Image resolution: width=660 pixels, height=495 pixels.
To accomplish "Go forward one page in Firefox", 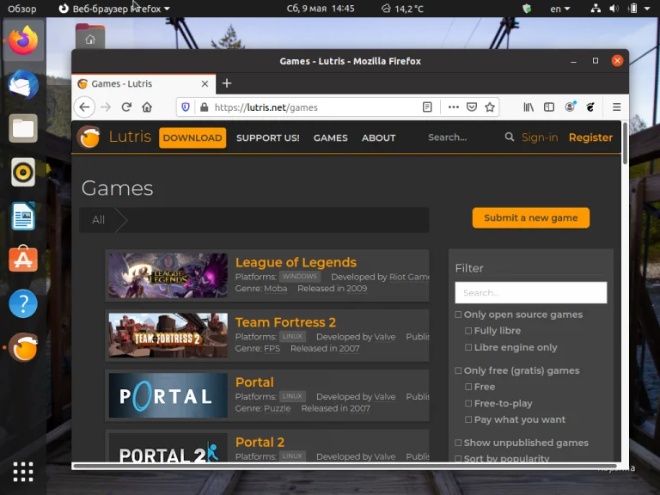I will pos(106,107).
